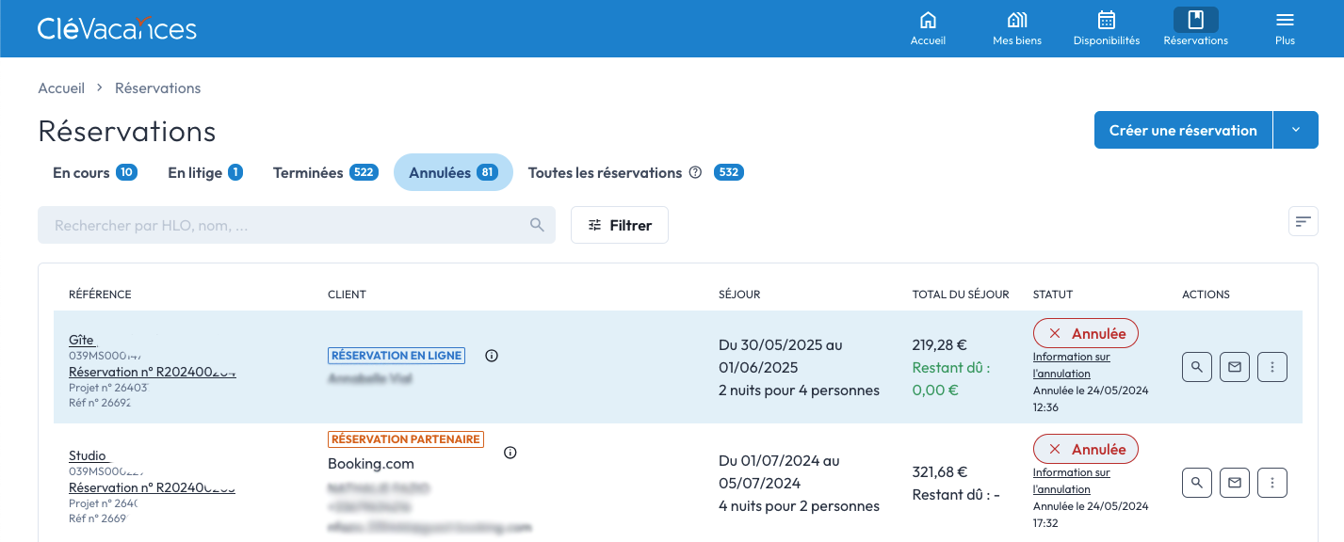Select the En litige tab
Viewport: 1344px width, 542px height.
204,173
